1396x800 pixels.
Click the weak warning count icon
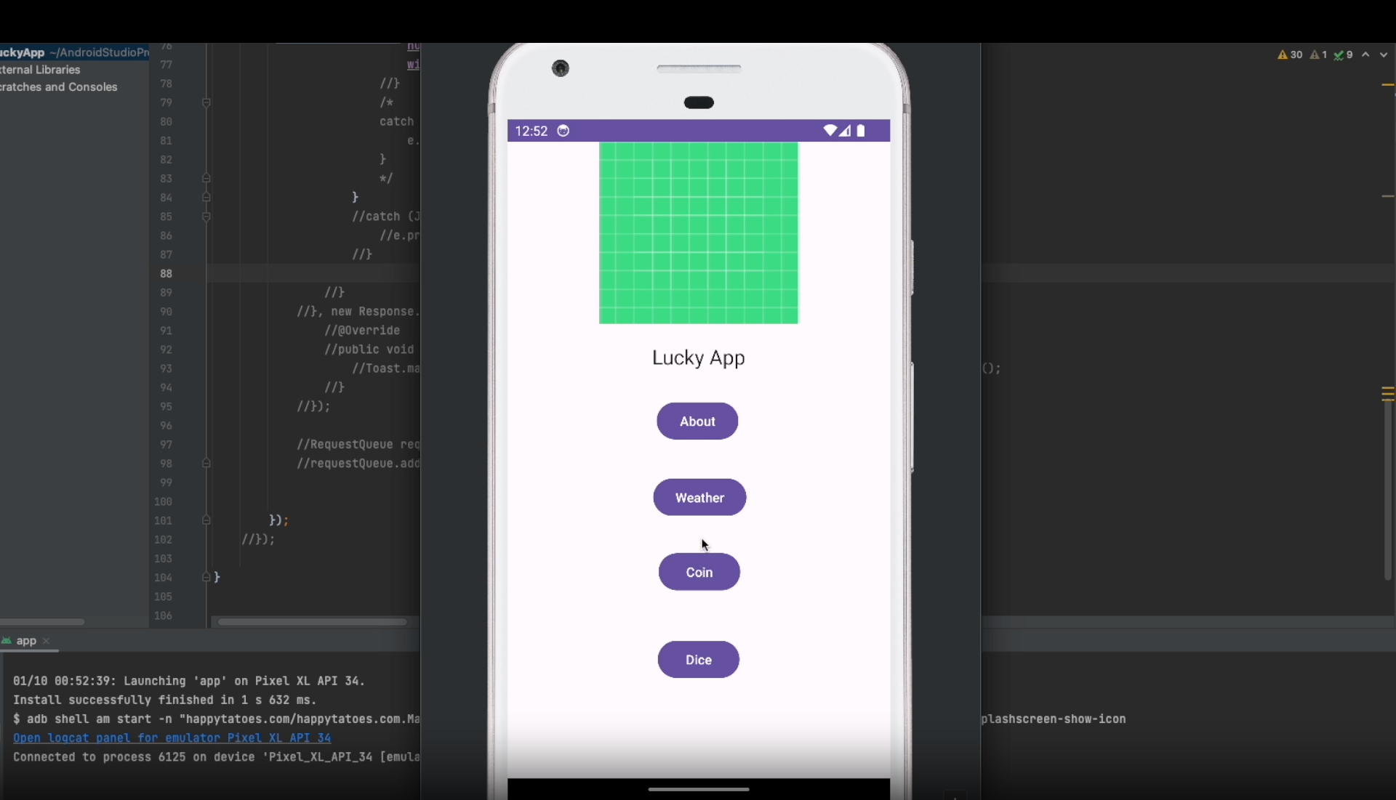tap(1315, 54)
